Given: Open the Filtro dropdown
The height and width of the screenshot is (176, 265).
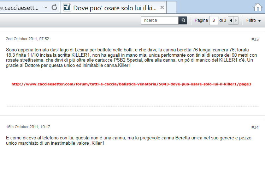Looking at the screenshot, I should (x=253, y=20).
